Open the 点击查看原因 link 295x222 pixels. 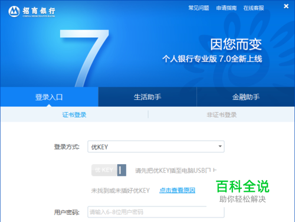click(177, 190)
